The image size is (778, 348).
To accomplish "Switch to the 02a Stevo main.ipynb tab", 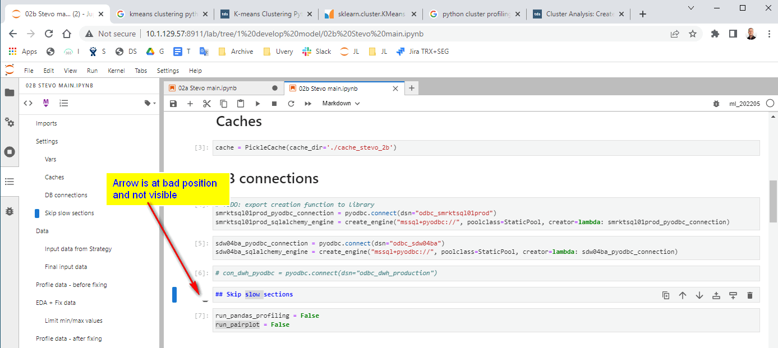I will [208, 88].
